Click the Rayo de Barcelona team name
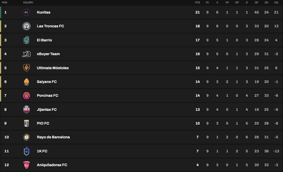The width and height of the screenshot is (283, 172). 53,137
